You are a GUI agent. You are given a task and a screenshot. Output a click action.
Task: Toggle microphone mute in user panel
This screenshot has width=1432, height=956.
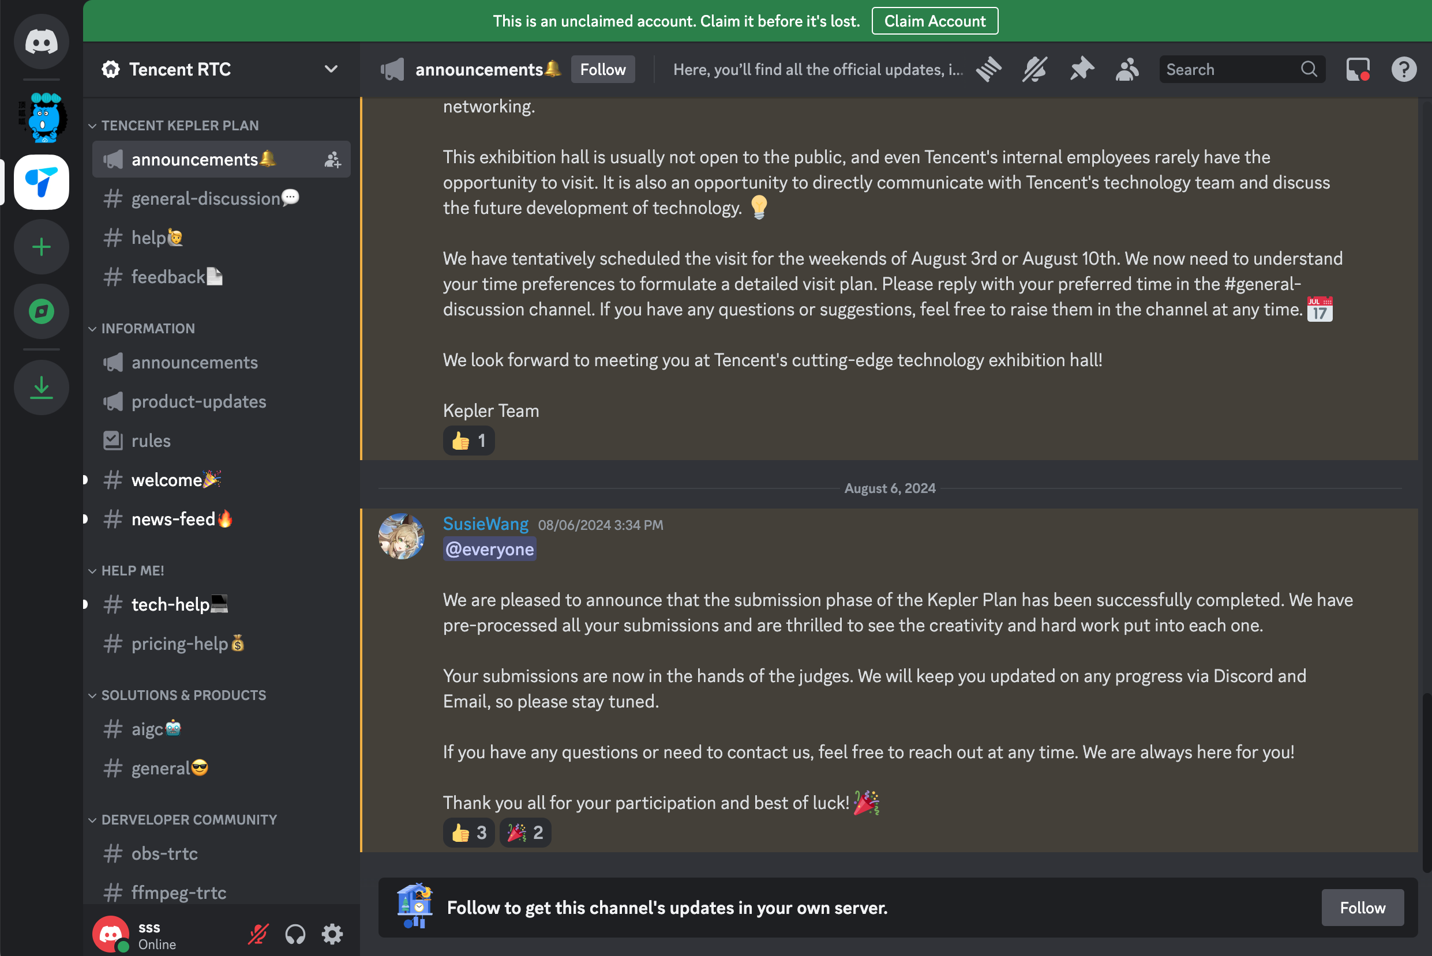pyautogui.click(x=258, y=934)
